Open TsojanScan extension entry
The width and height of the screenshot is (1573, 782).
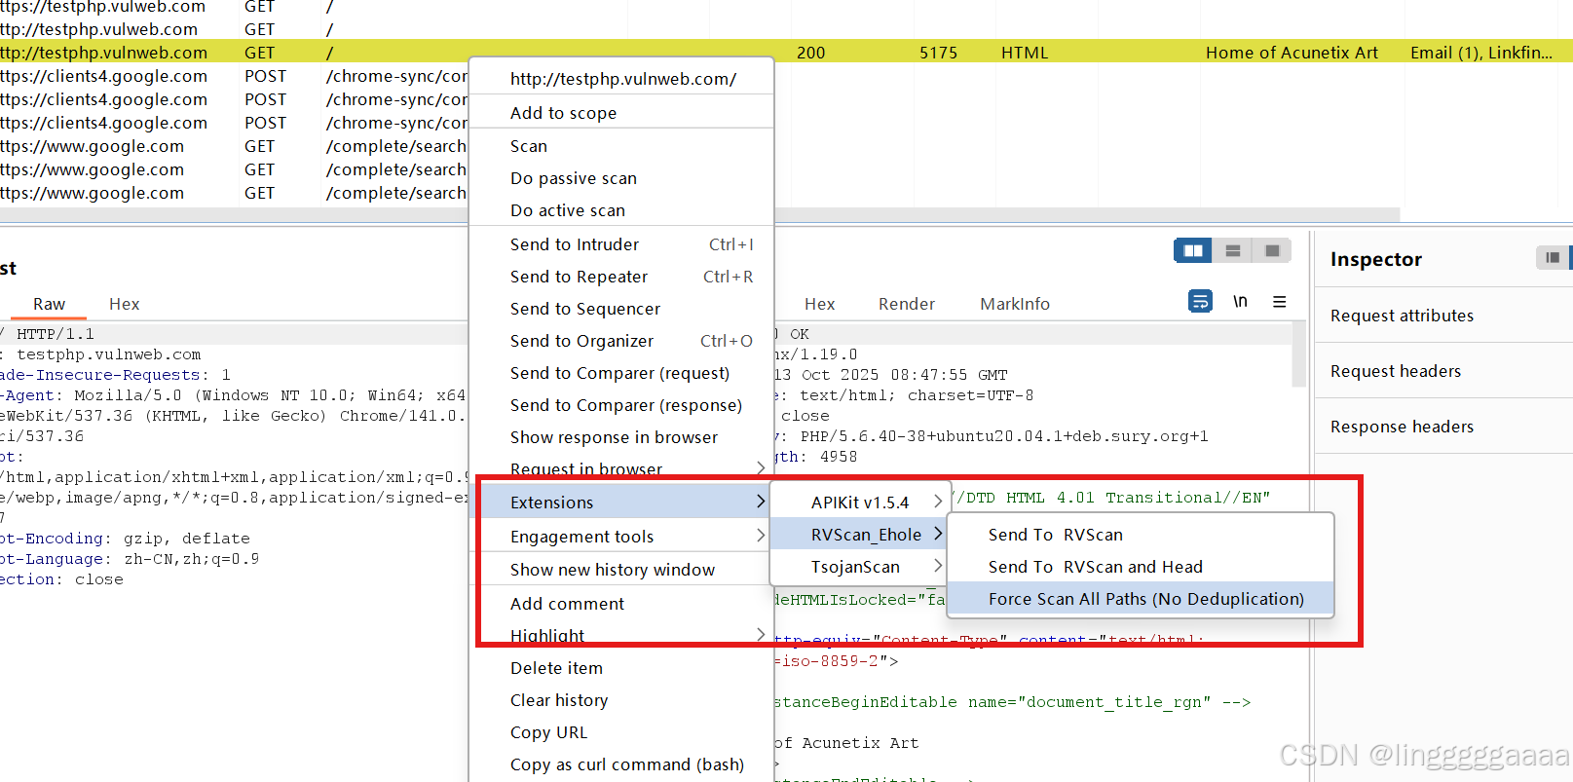tap(859, 566)
